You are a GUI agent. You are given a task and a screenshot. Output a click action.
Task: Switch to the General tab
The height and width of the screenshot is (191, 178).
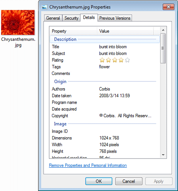pos(53,18)
